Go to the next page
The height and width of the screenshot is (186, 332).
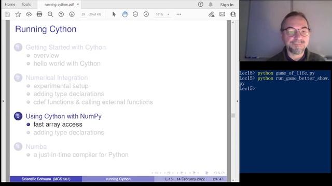pyautogui.click(x=72, y=14)
